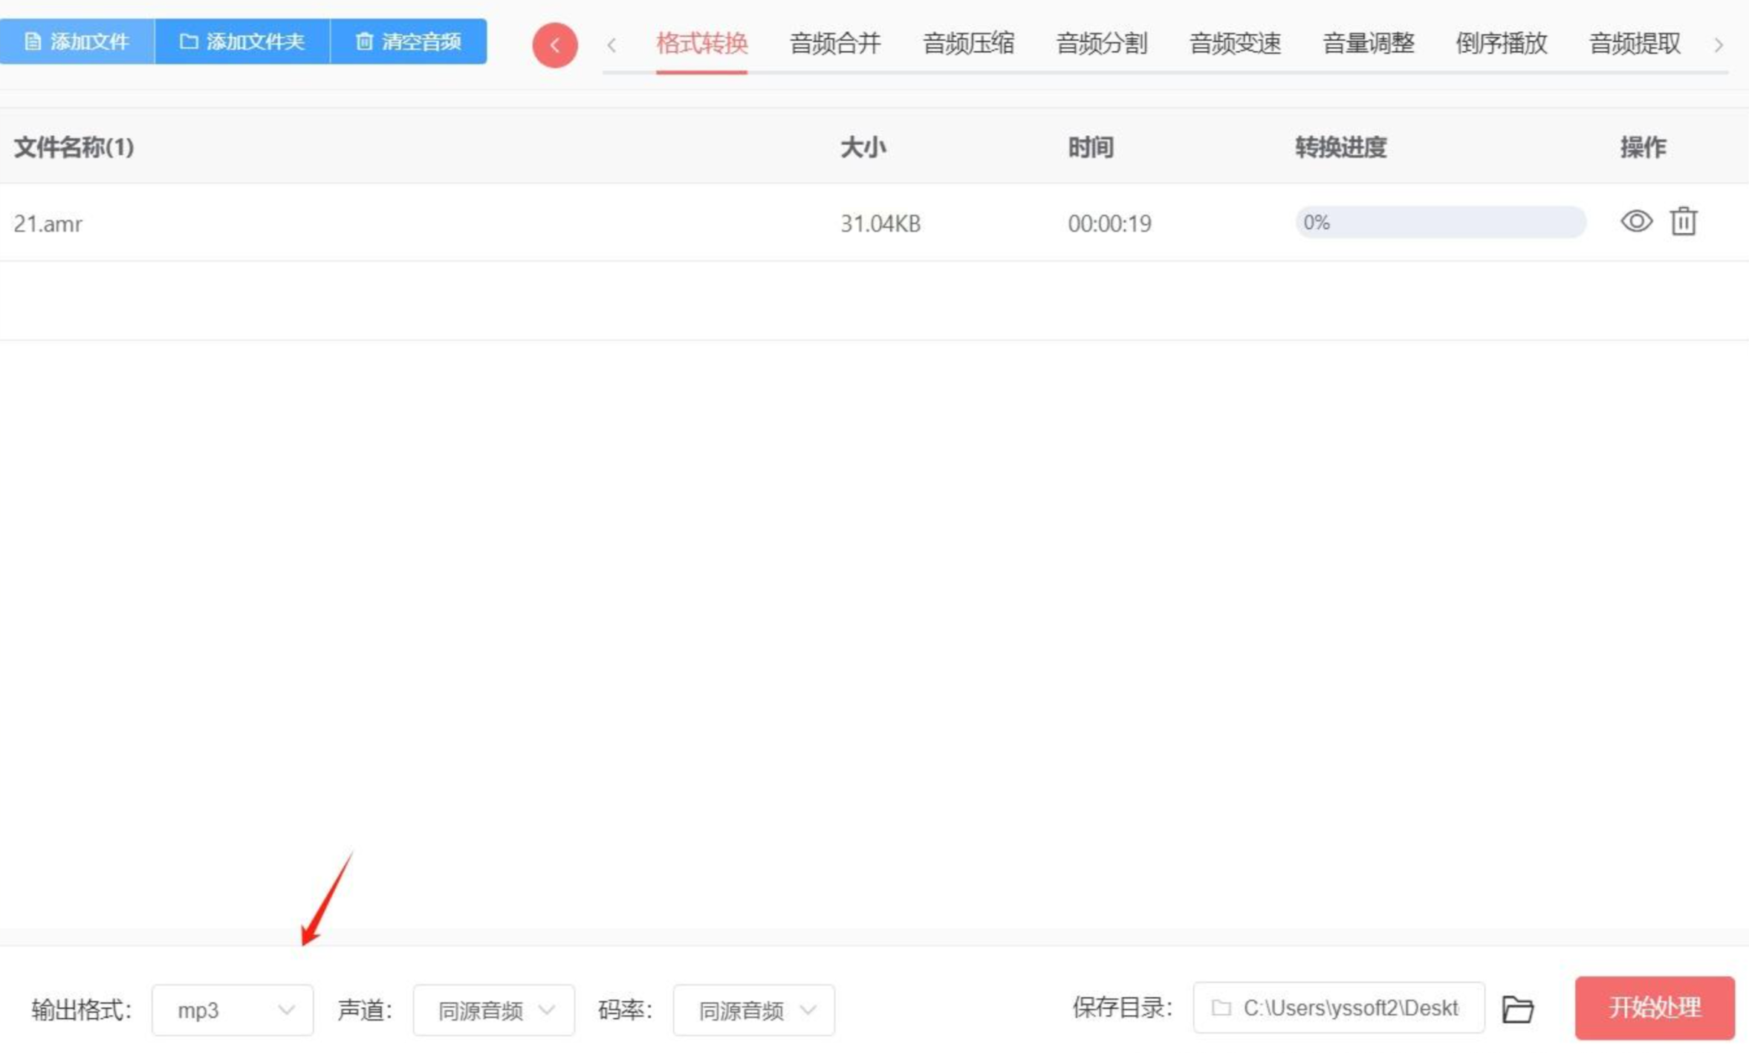Browse save directory with the open-folder icon
The width and height of the screenshot is (1749, 1053).
pos(1517,1008)
